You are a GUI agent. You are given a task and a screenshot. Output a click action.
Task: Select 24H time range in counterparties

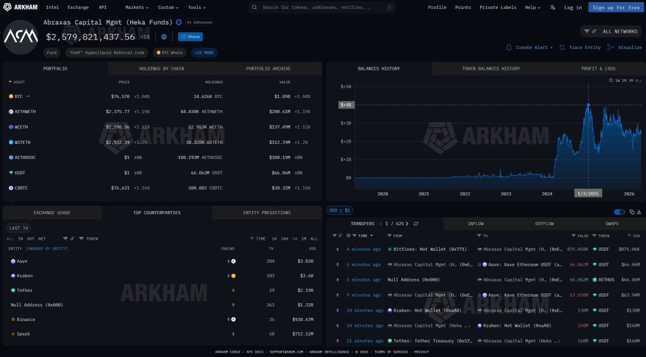tap(284, 239)
